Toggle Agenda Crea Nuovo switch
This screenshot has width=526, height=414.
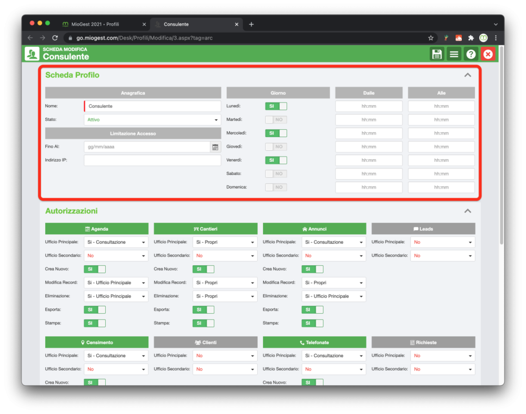tap(95, 269)
